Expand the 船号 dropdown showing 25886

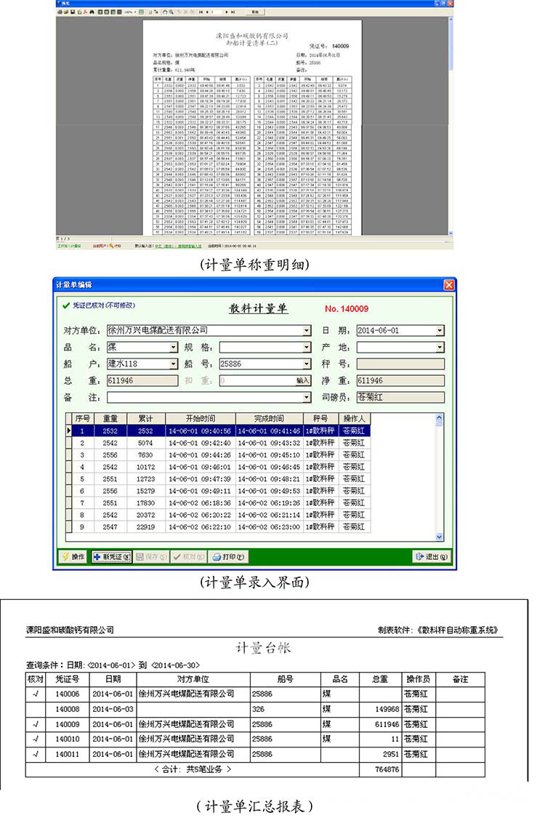coord(307,364)
